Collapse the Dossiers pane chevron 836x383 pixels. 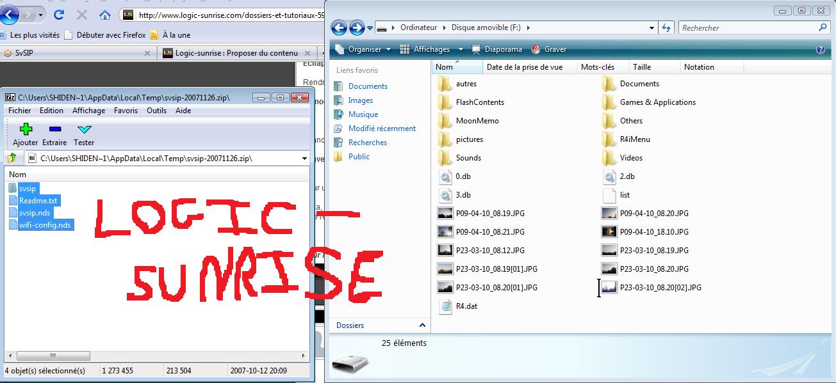[422, 325]
